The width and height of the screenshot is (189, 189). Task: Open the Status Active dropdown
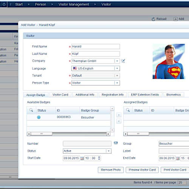[108, 151]
